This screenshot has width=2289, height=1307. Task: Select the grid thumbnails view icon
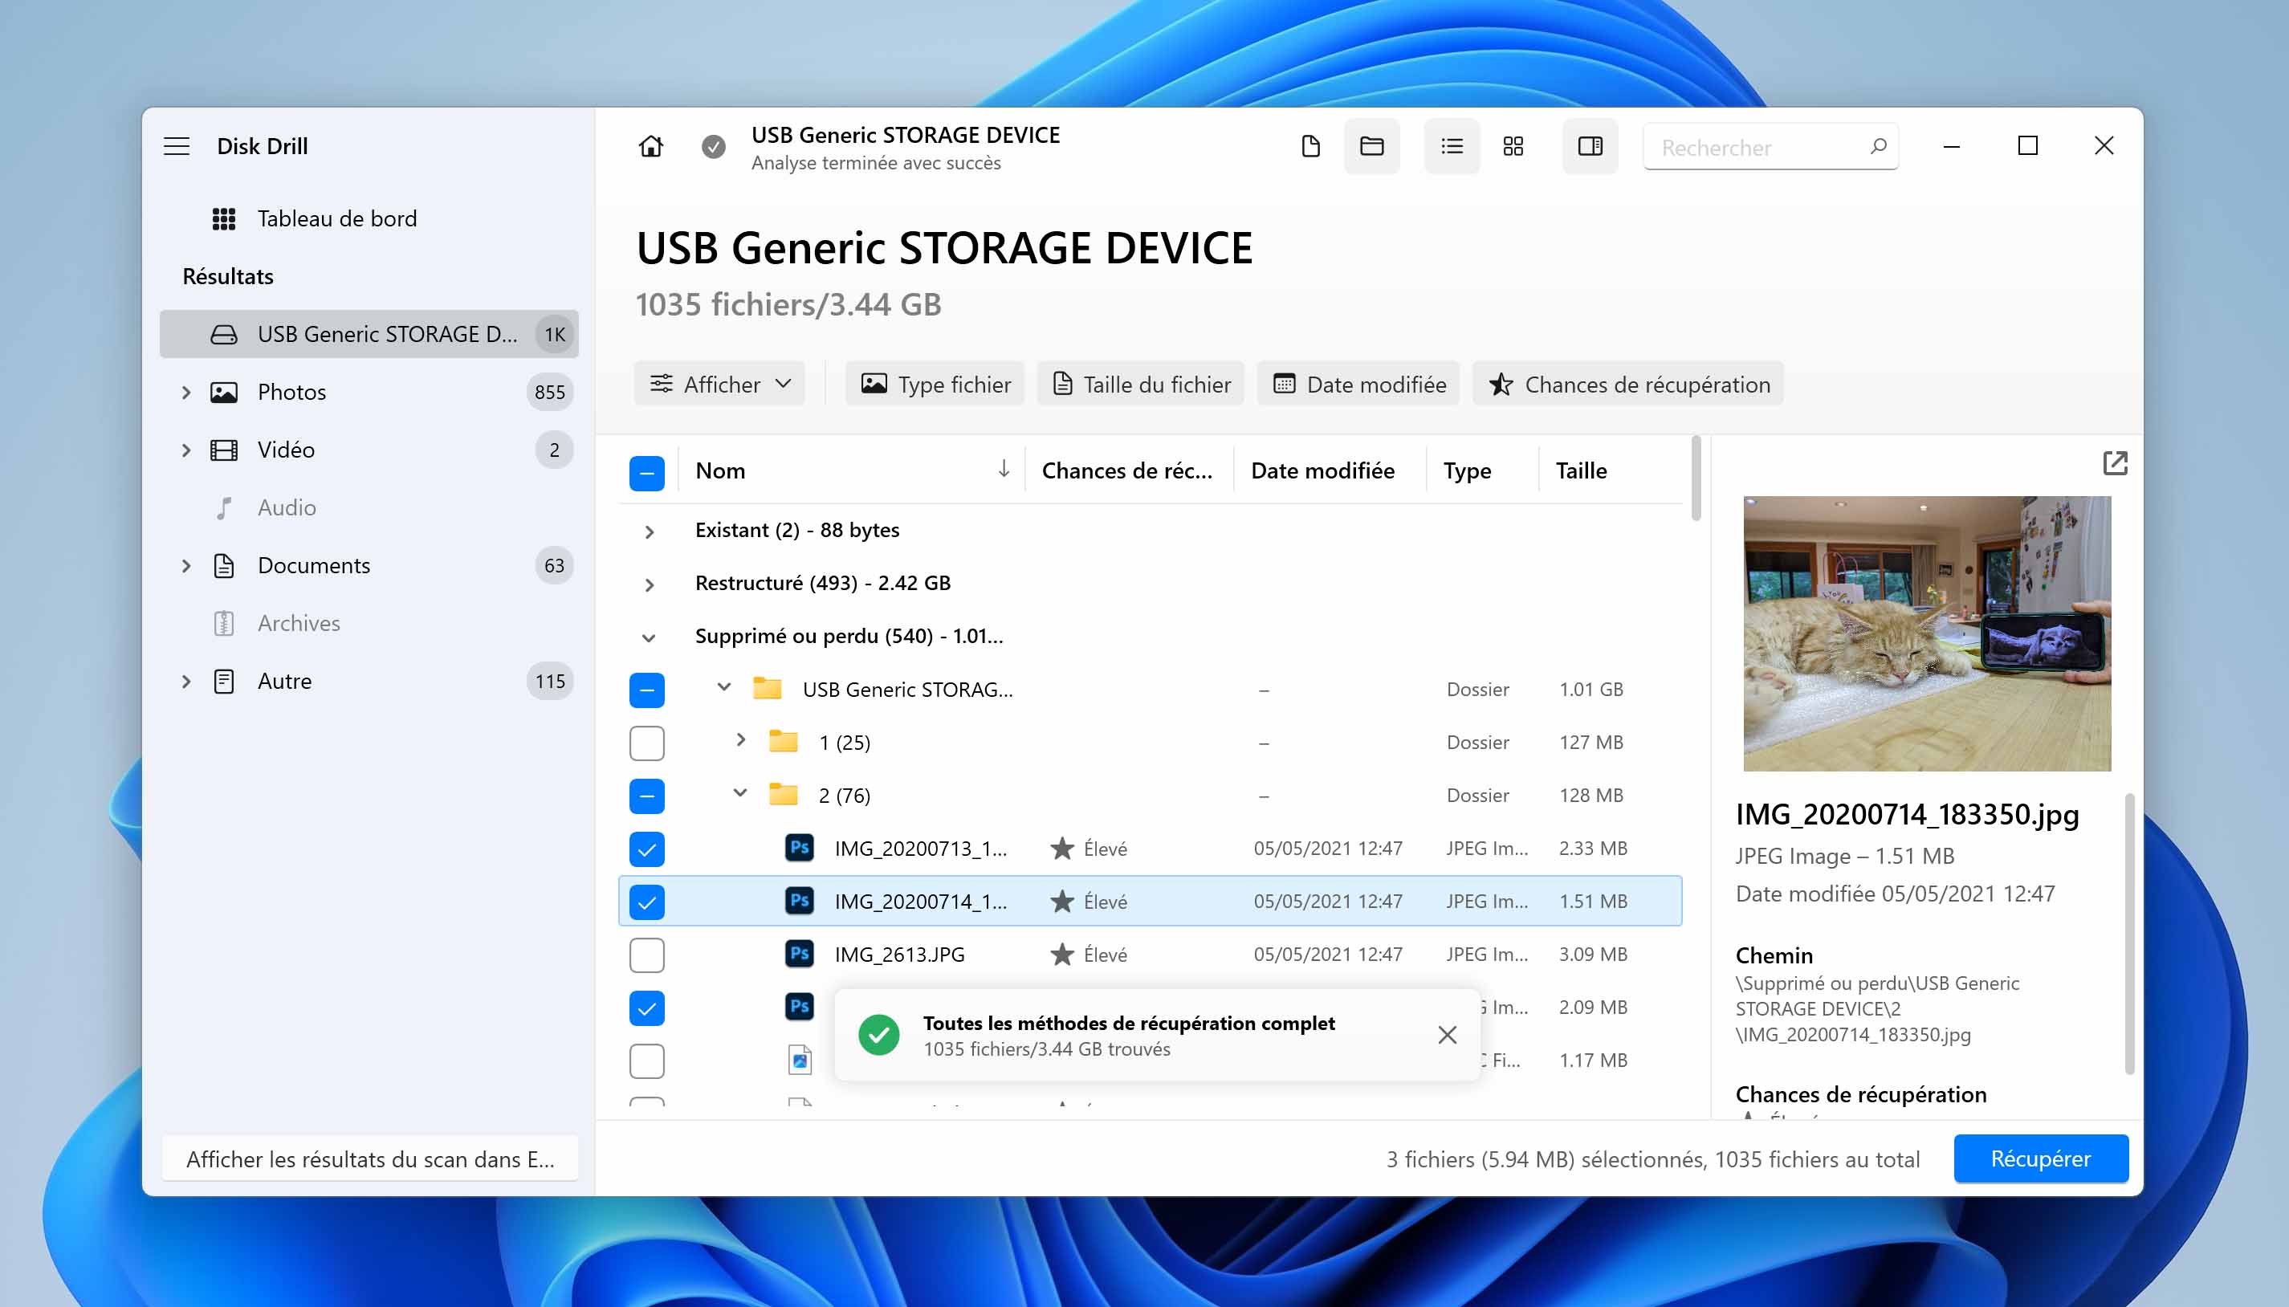pos(1513,146)
